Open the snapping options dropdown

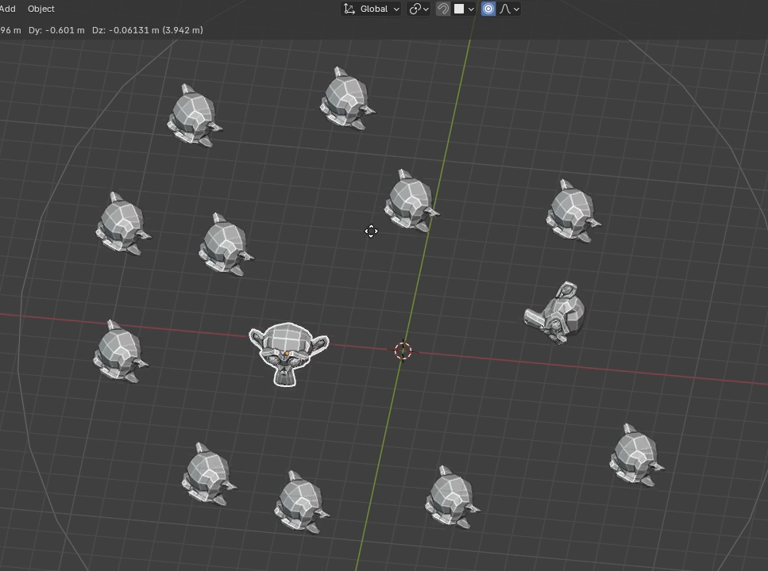pyautogui.click(x=464, y=9)
